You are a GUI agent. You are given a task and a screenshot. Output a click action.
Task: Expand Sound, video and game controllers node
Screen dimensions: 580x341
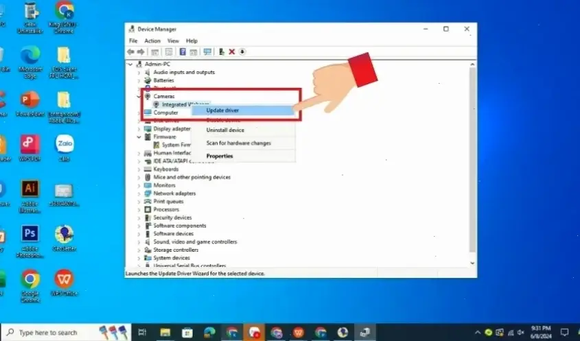point(139,242)
